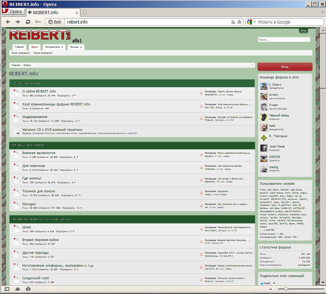Open GROSSE eagle avatar thumbnail
The image size is (326, 294).
(264, 159)
